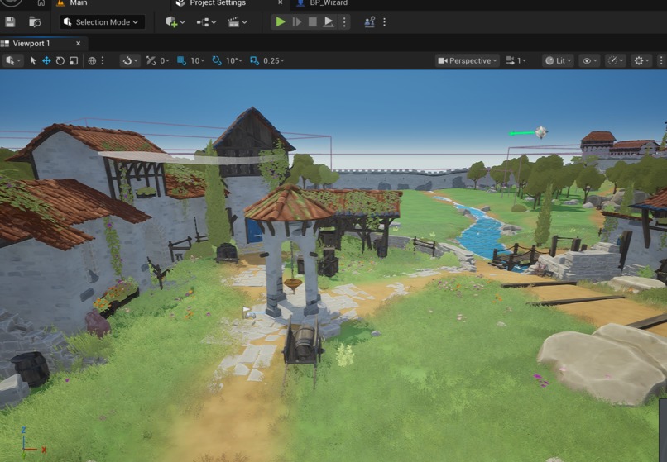Select the barrel cart below the well
The height and width of the screenshot is (462, 667).
(303, 342)
